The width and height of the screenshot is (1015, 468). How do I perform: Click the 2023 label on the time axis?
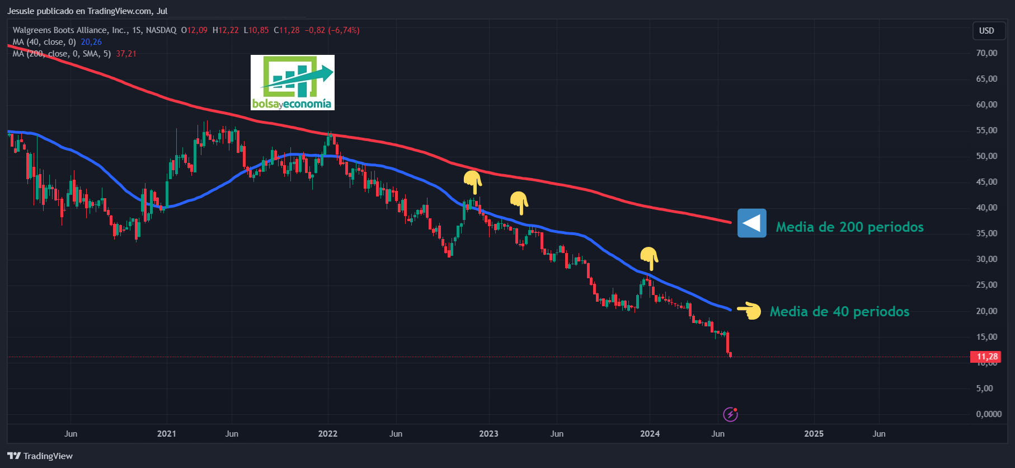point(488,434)
